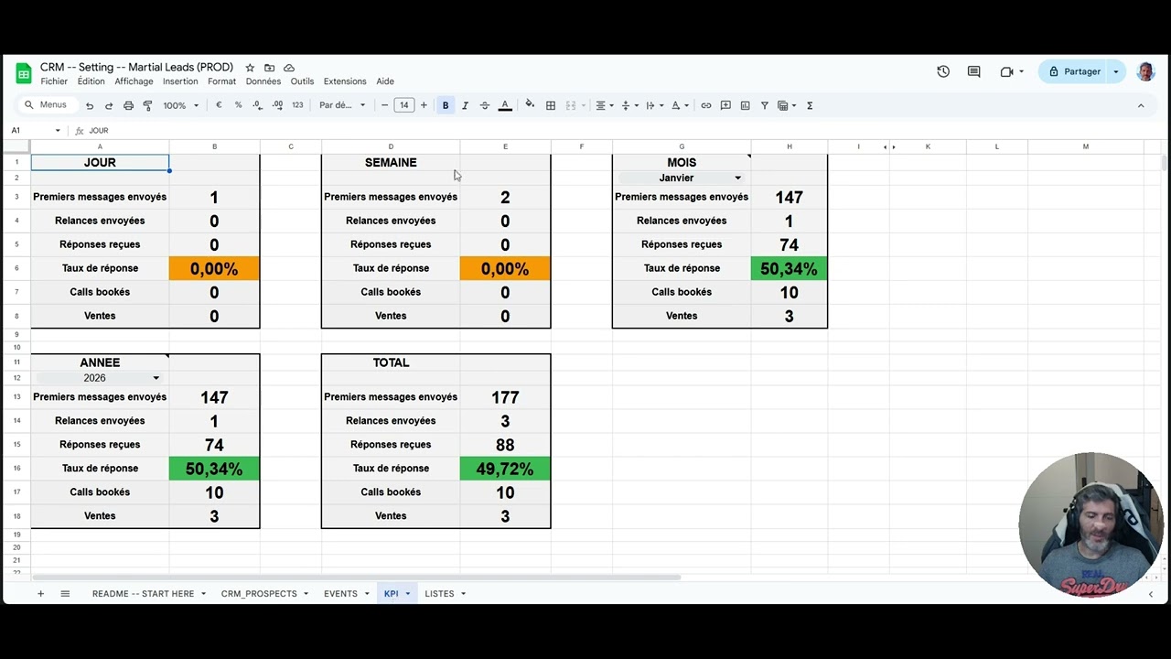Apply percent format
The height and width of the screenshot is (659, 1171).
238,105
